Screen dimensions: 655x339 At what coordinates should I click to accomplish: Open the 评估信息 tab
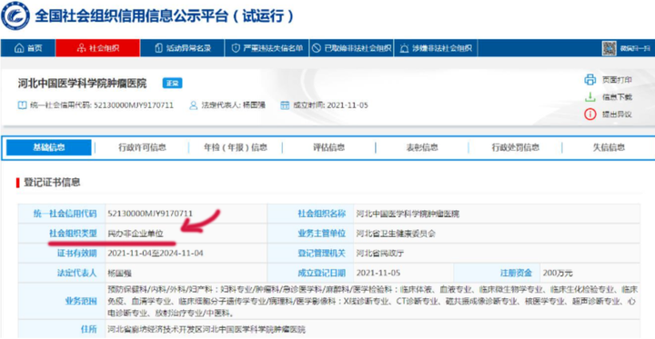tap(328, 147)
